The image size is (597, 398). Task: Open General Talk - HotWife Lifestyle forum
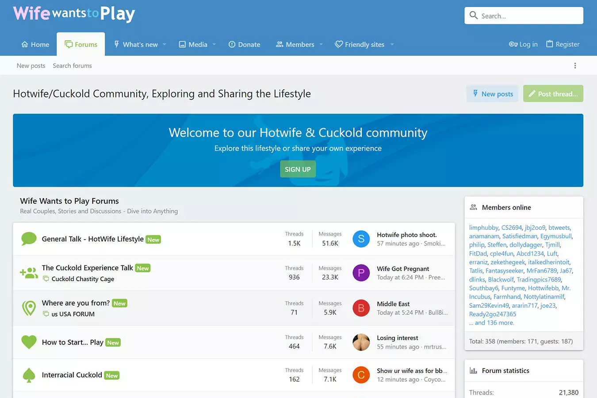(92, 239)
